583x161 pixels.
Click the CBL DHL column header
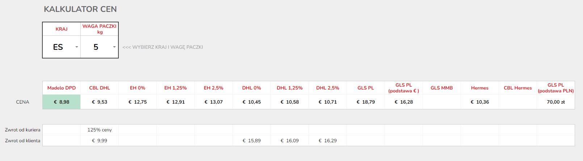pos(100,88)
